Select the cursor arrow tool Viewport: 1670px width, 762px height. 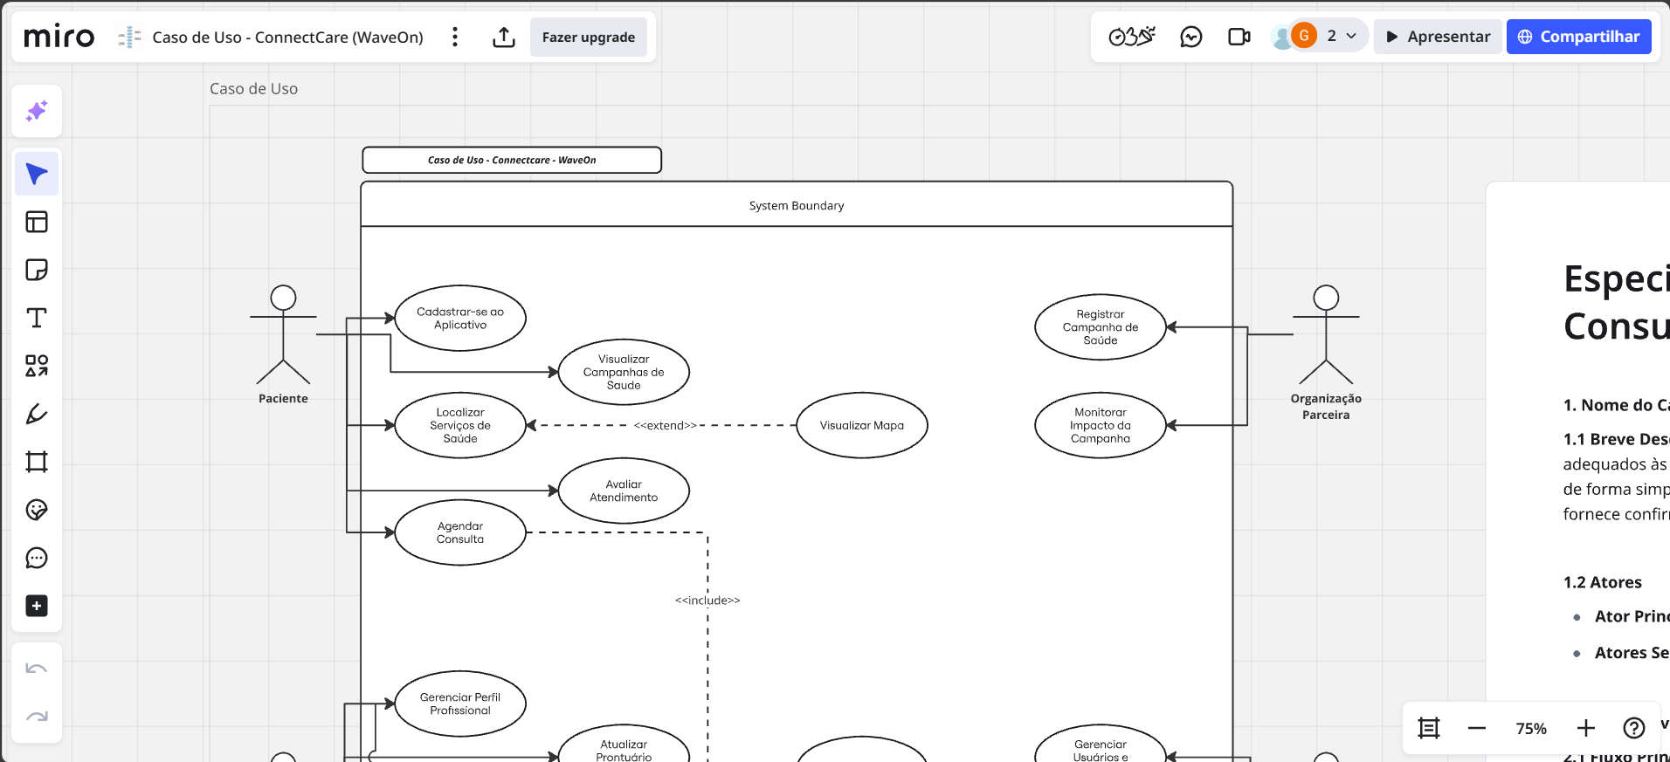37,174
